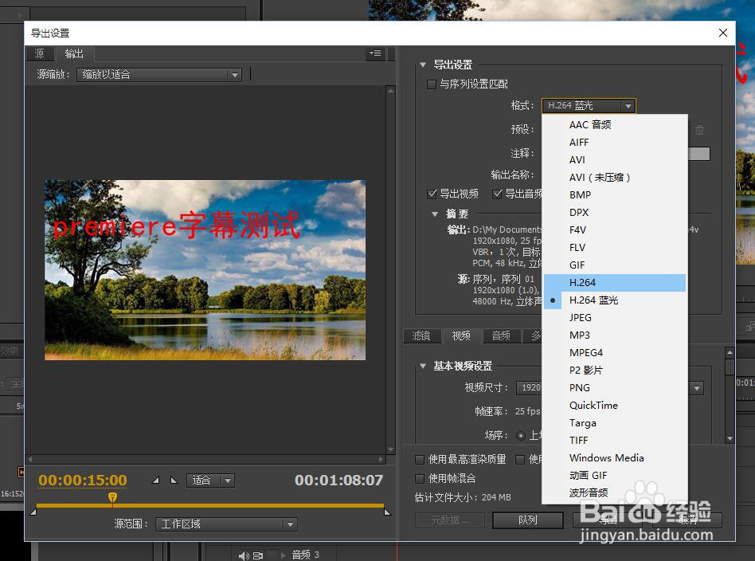Screen dimensions: 755x561
Task: Click the set in point triangle icon
Action: 155,480
